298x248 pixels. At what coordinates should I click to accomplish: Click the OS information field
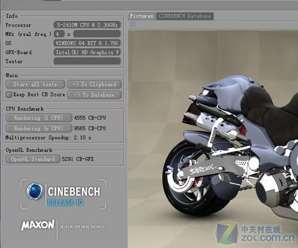pyautogui.click(x=87, y=43)
